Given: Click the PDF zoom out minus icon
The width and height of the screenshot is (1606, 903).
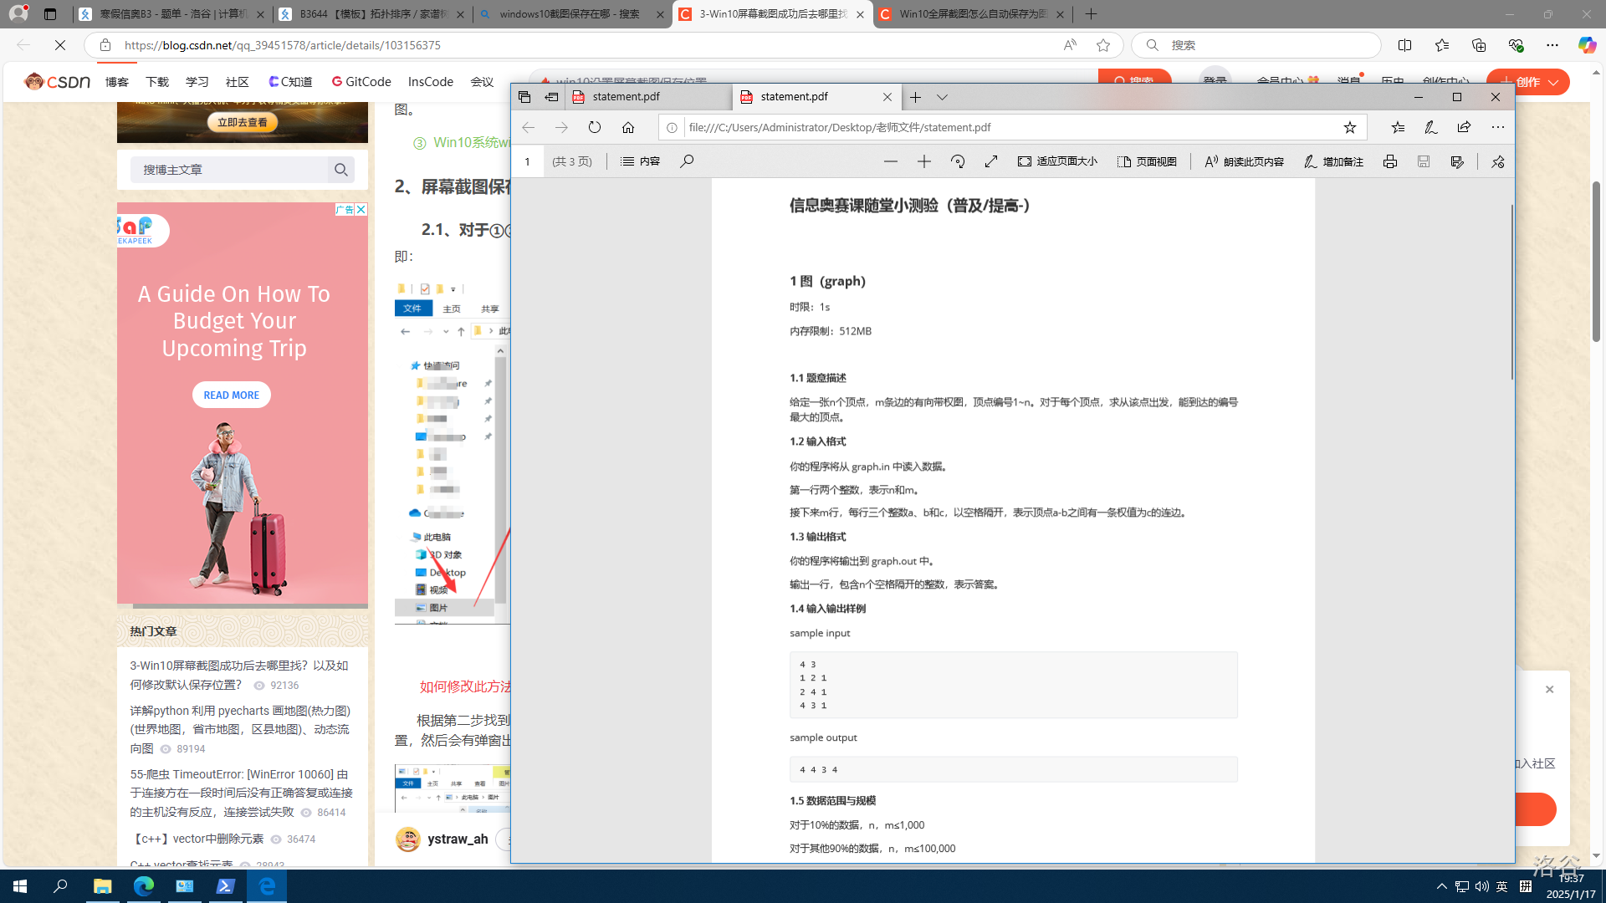Looking at the screenshot, I should (x=890, y=161).
